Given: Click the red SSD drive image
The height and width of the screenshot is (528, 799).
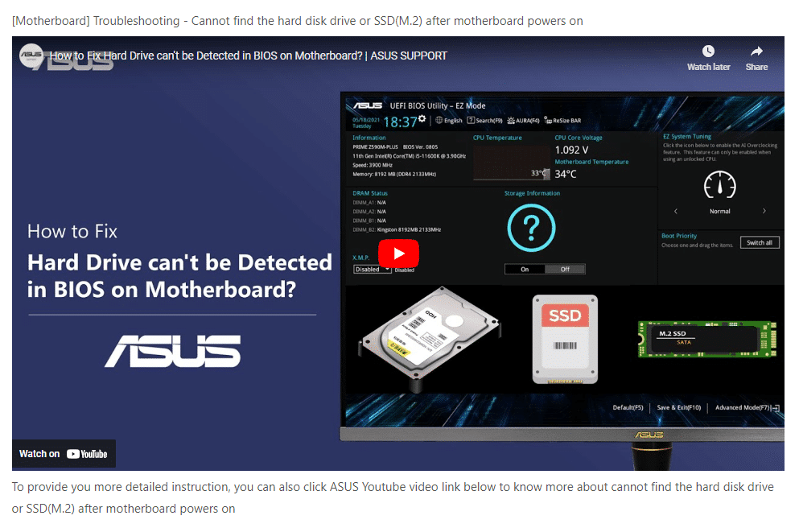Looking at the screenshot, I should 565,340.
